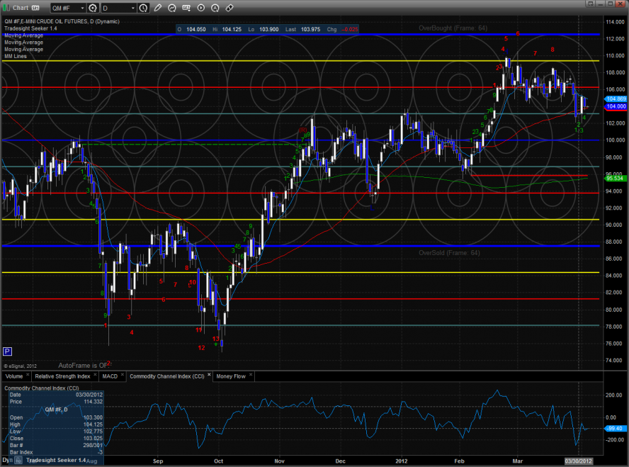
Task: Click the 03/30/2012 date cursor label
Action: coord(578,461)
